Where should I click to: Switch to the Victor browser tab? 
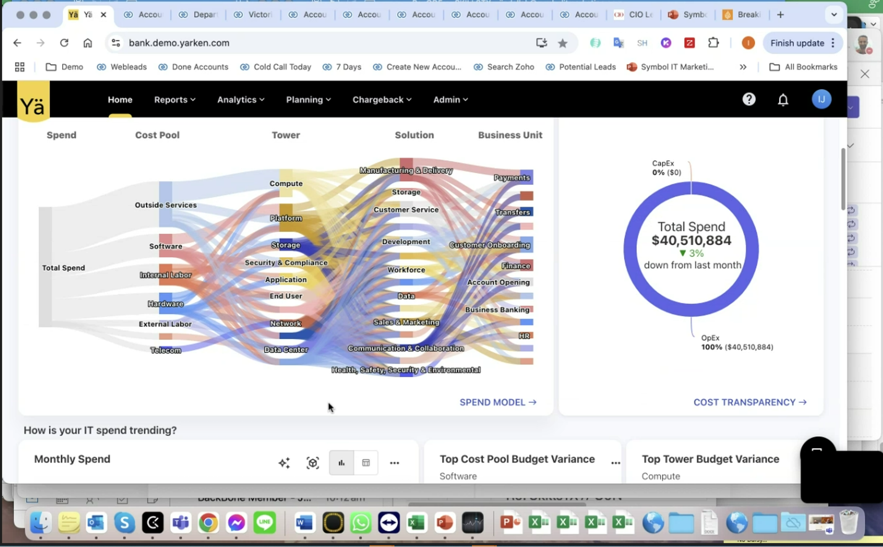click(x=253, y=15)
